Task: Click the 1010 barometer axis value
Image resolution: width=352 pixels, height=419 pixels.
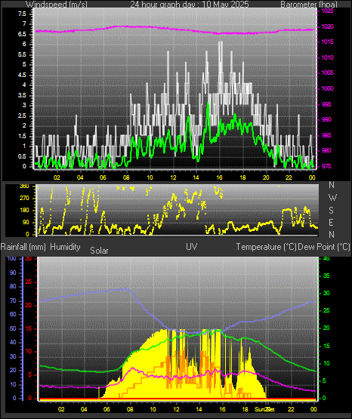Action: 327,57
